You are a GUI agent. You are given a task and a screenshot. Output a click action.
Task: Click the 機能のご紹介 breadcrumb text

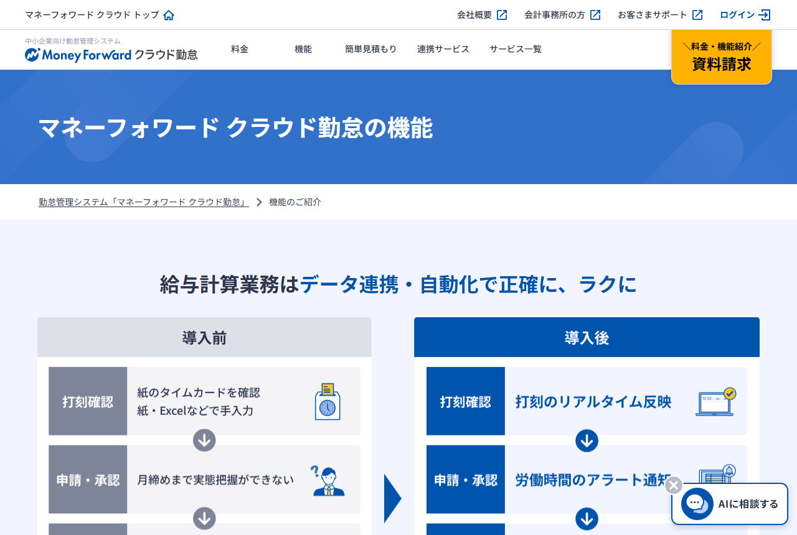[x=295, y=202]
